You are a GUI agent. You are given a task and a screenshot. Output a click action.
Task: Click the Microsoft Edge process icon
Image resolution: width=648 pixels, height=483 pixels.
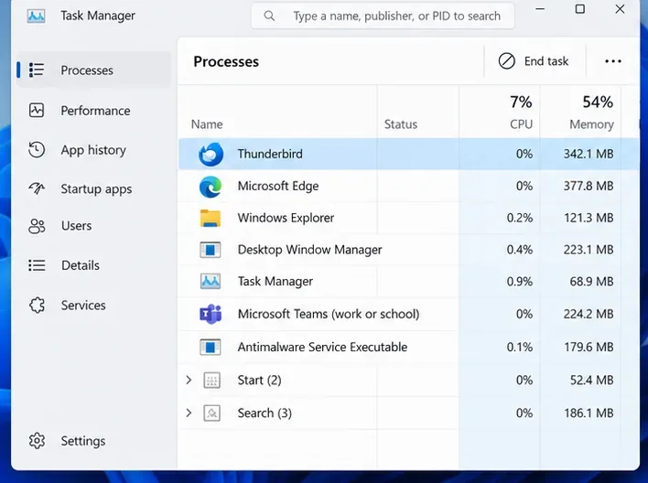pos(211,187)
